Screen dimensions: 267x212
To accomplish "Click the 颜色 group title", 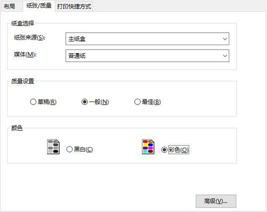I will point(17,128).
